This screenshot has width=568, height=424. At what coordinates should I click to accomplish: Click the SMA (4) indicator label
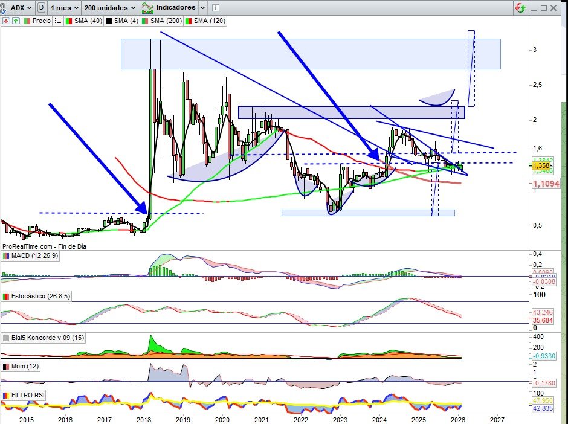126,21
